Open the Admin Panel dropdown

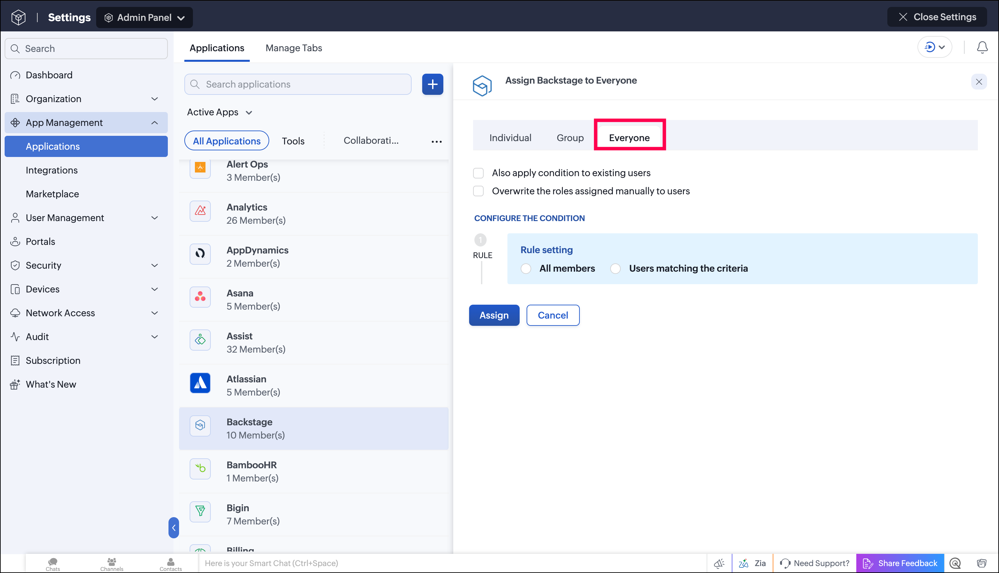[x=144, y=17]
